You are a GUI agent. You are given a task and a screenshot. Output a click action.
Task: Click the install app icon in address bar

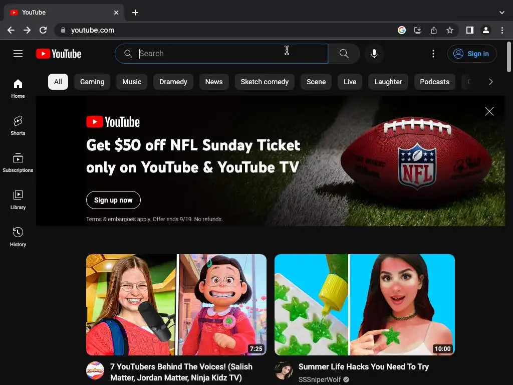[418, 30]
